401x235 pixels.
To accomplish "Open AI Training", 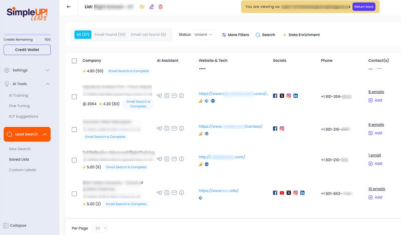I will click(x=19, y=95).
